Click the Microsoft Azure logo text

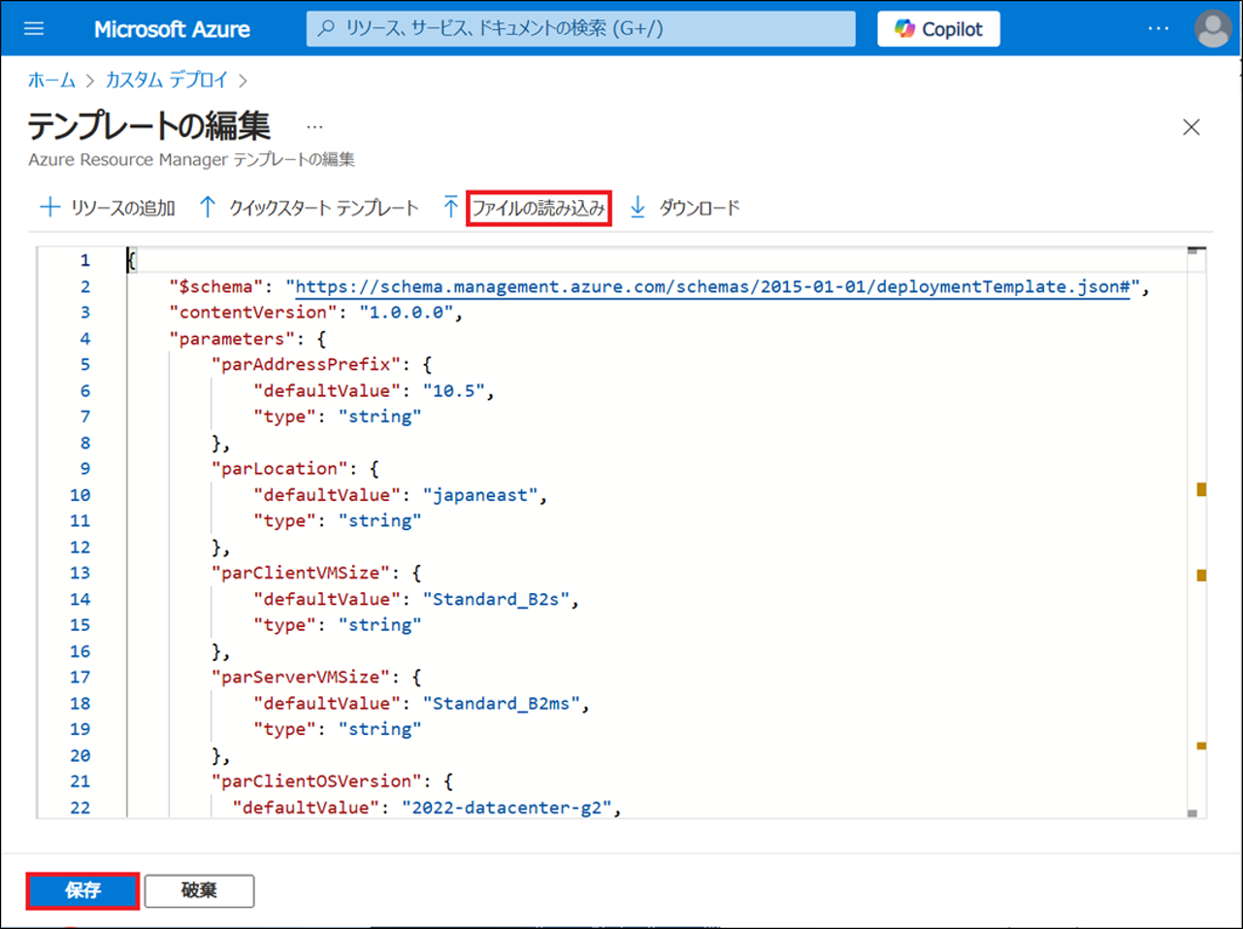(x=172, y=29)
